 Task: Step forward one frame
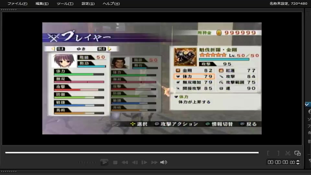[x=144, y=162]
